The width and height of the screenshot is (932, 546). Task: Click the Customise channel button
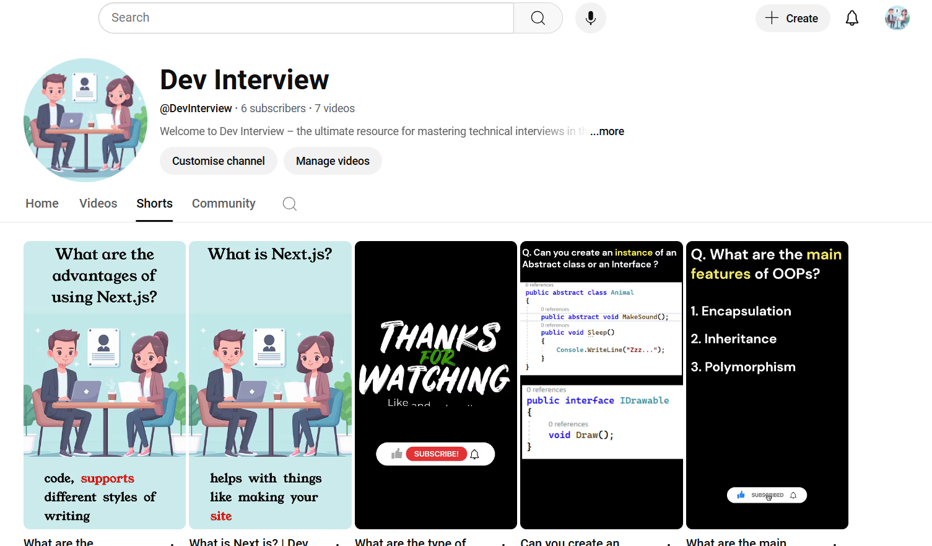218,161
